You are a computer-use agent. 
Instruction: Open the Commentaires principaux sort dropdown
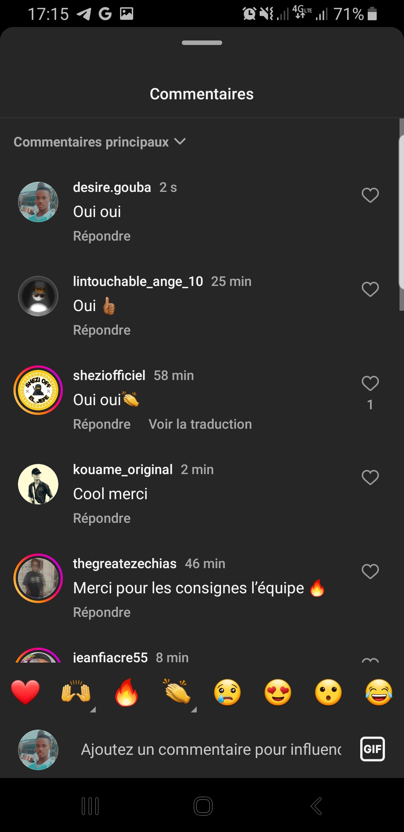point(100,142)
